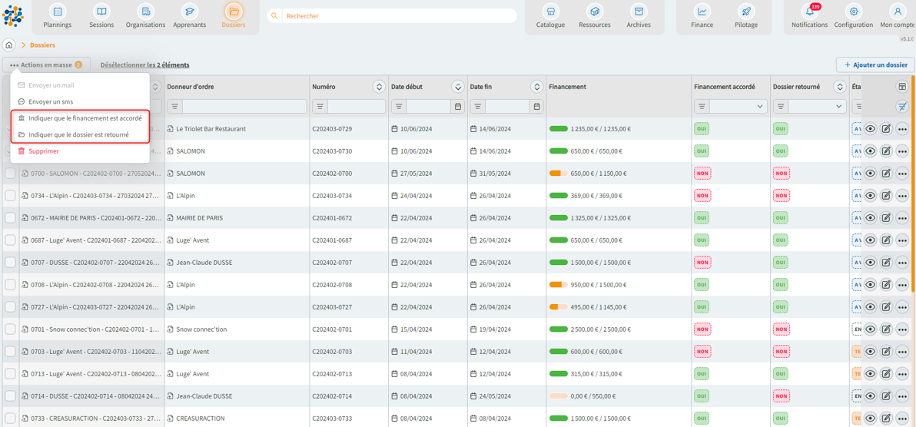The image size is (916, 427).
Task: Open the more actions menu for C202403-0727
Action: point(902,306)
